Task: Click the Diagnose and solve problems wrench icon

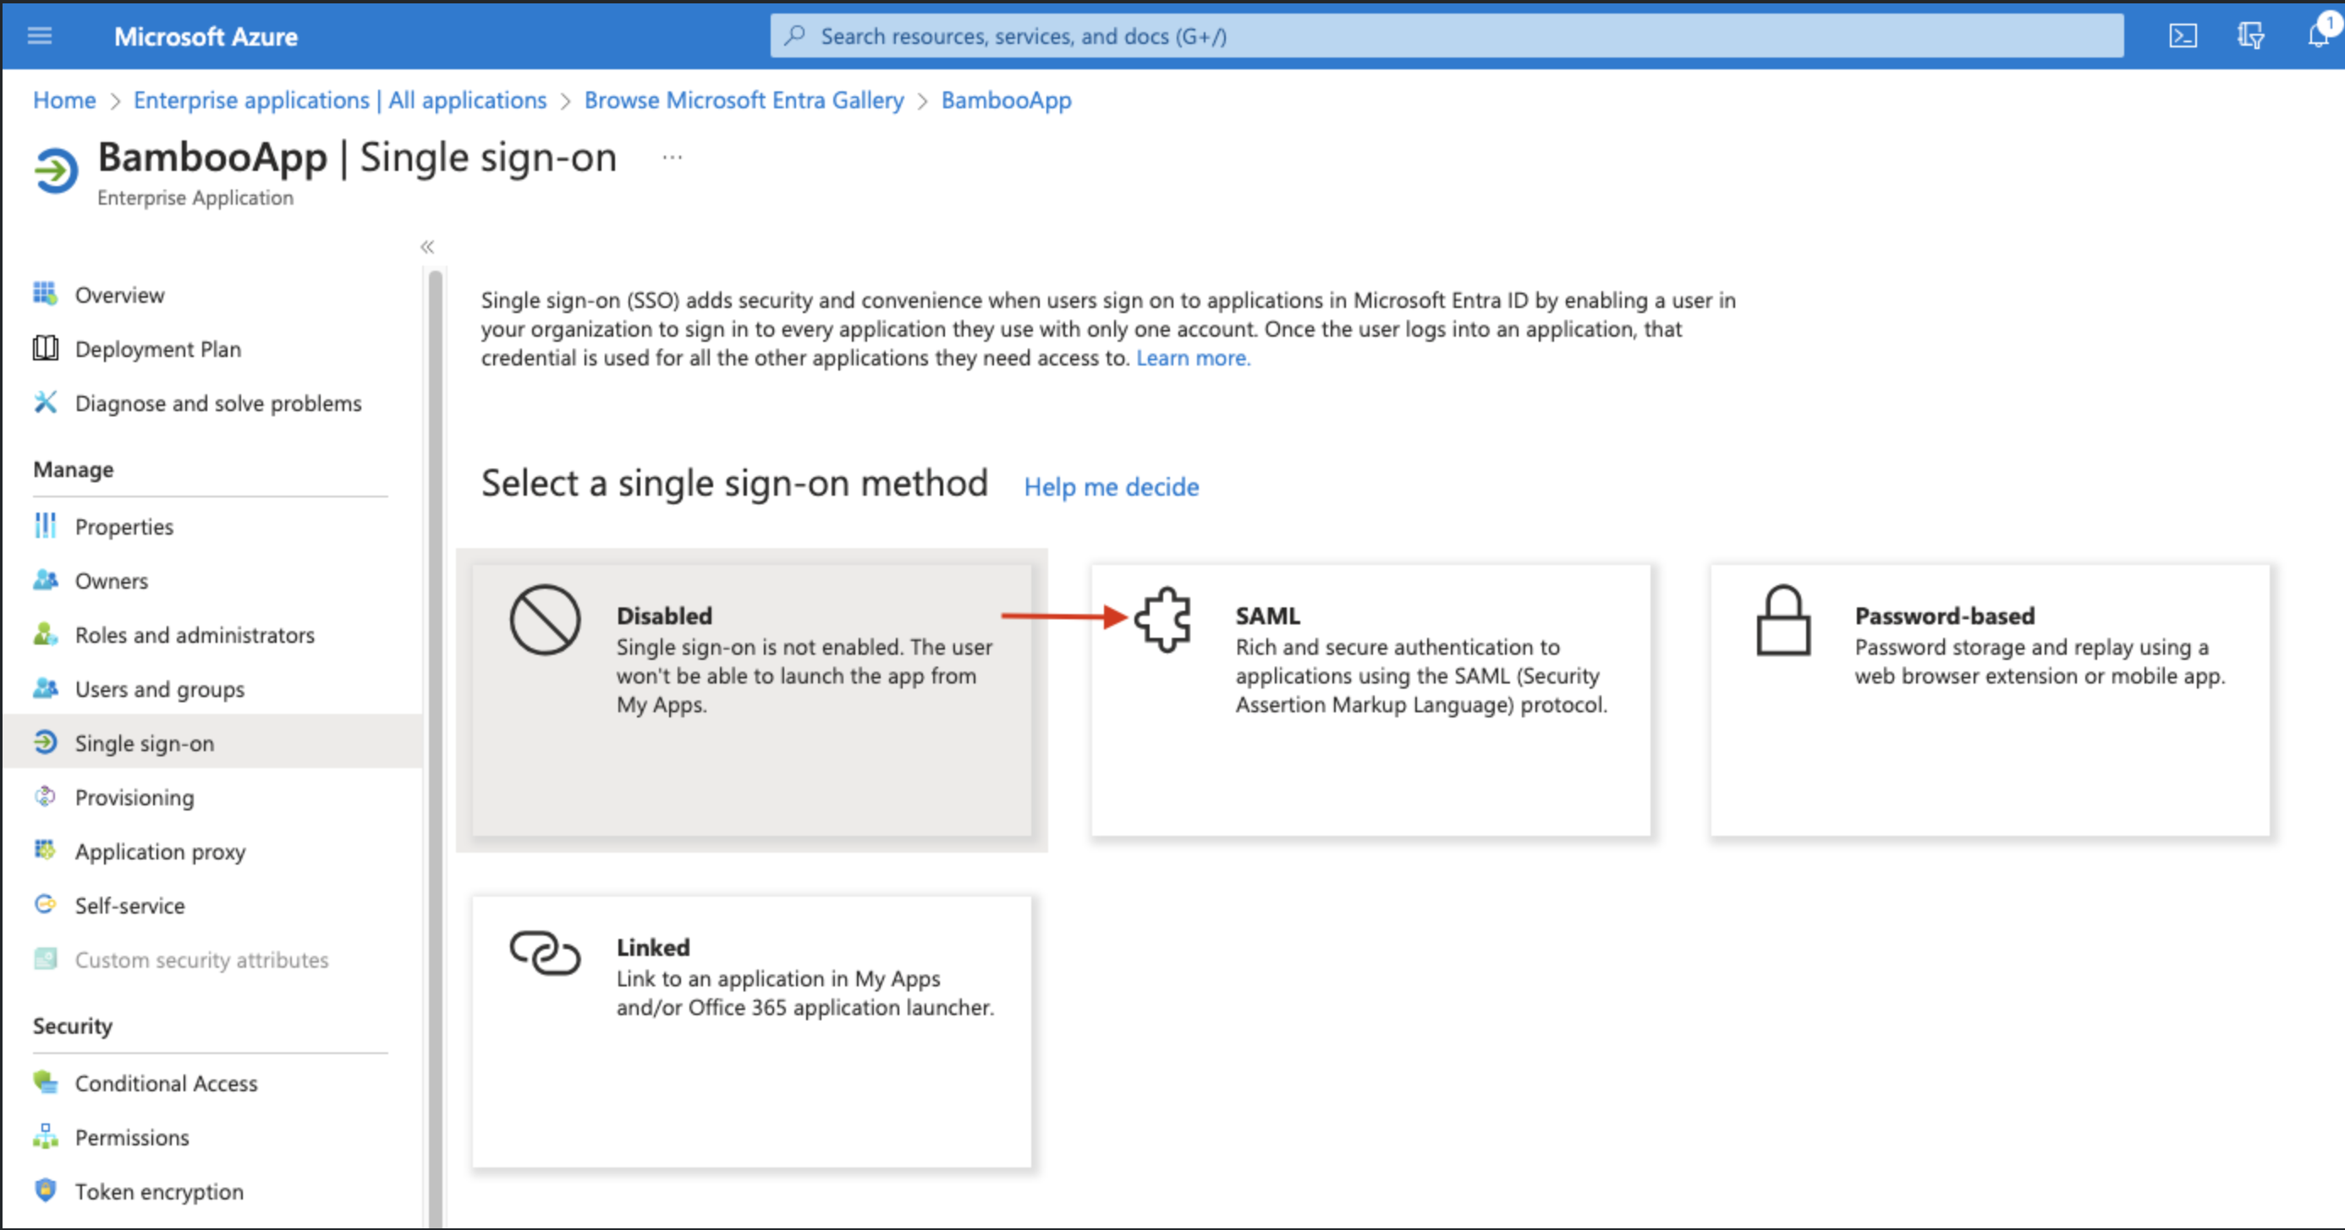Action: coord(45,402)
